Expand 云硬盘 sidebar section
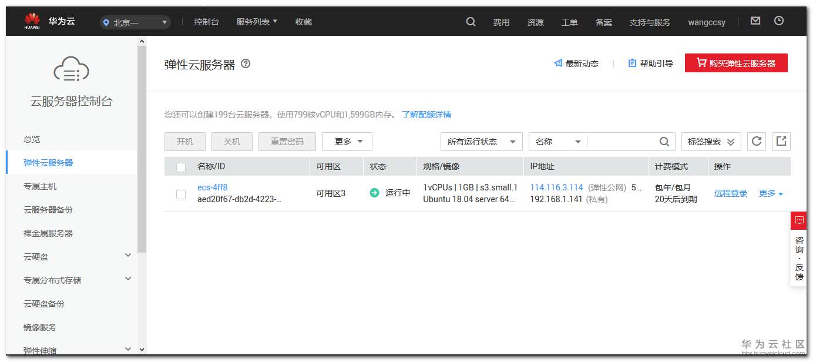 pyautogui.click(x=128, y=255)
